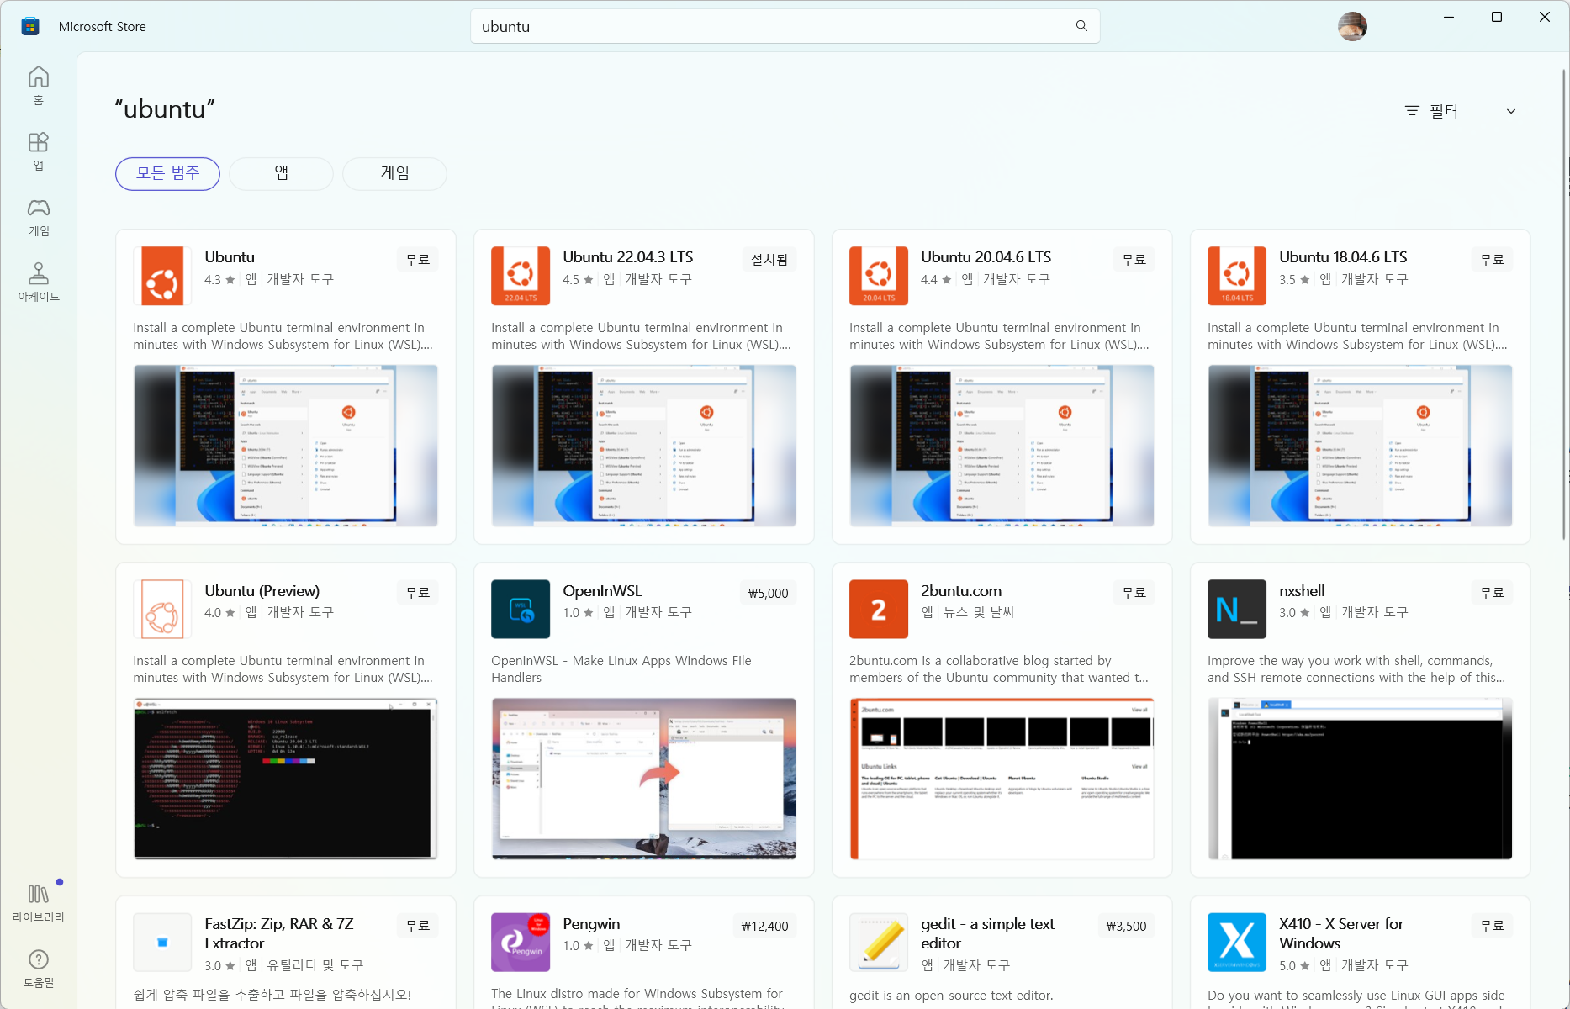The height and width of the screenshot is (1009, 1570).
Task: Open the nxshell title text
Action: (x=1302, y=591)
